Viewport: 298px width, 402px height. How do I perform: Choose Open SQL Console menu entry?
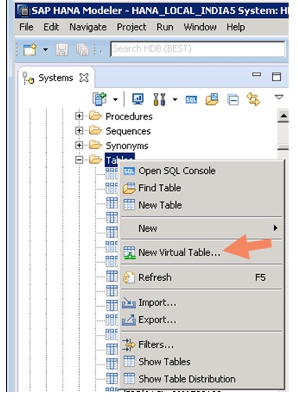point(201,171)
